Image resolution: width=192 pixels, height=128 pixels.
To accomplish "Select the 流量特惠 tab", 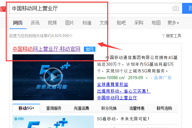I will click(x=137, y=108).
